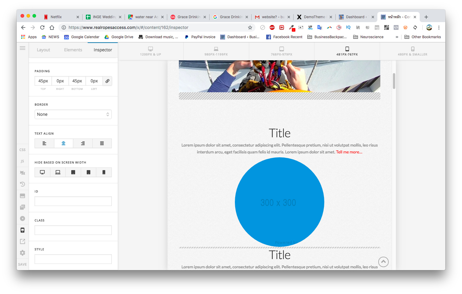Hide on laptop screen width

click(58, 172)
